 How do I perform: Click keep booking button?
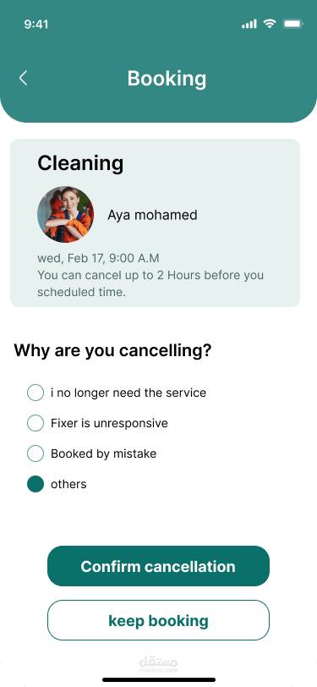tap(158, 620)
